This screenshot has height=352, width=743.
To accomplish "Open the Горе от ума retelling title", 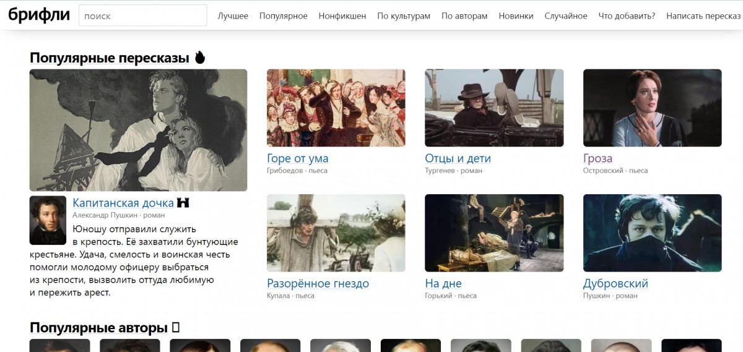I will point(298,158).
